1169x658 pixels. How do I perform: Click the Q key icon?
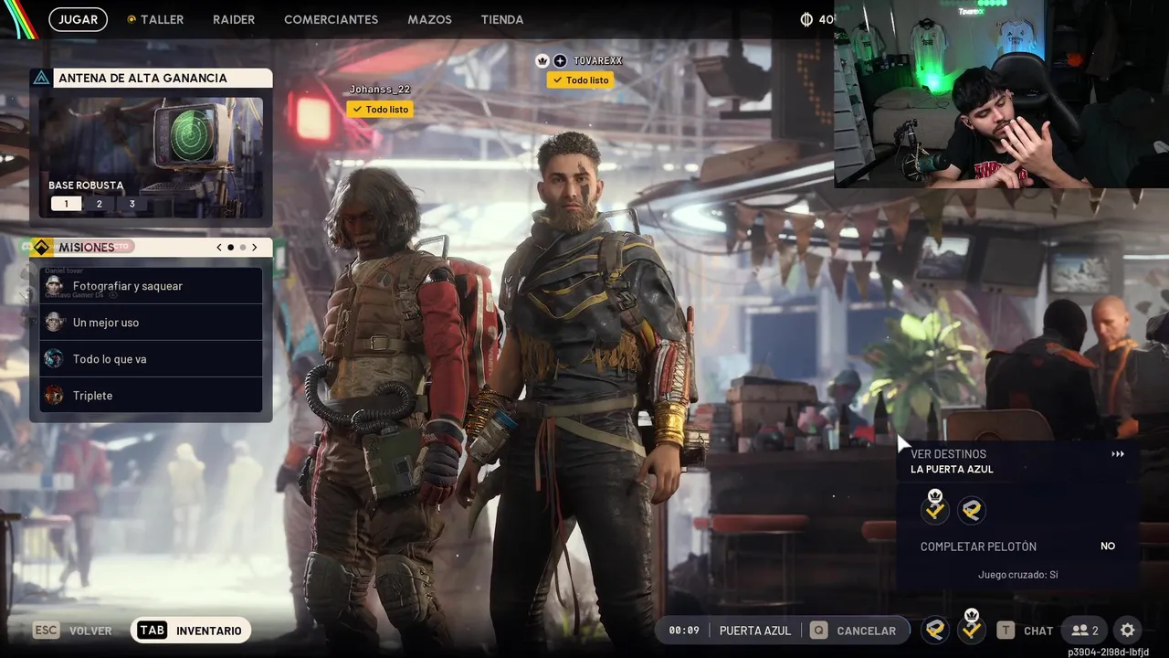pyautogui.click(x=819, y=631)
